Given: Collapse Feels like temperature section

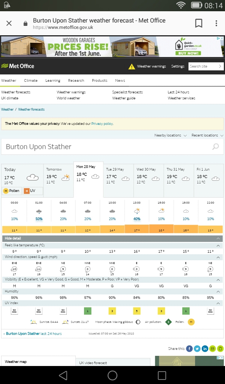Looking at the screenshot, I should pyautogui.click(x=218, y=245).
